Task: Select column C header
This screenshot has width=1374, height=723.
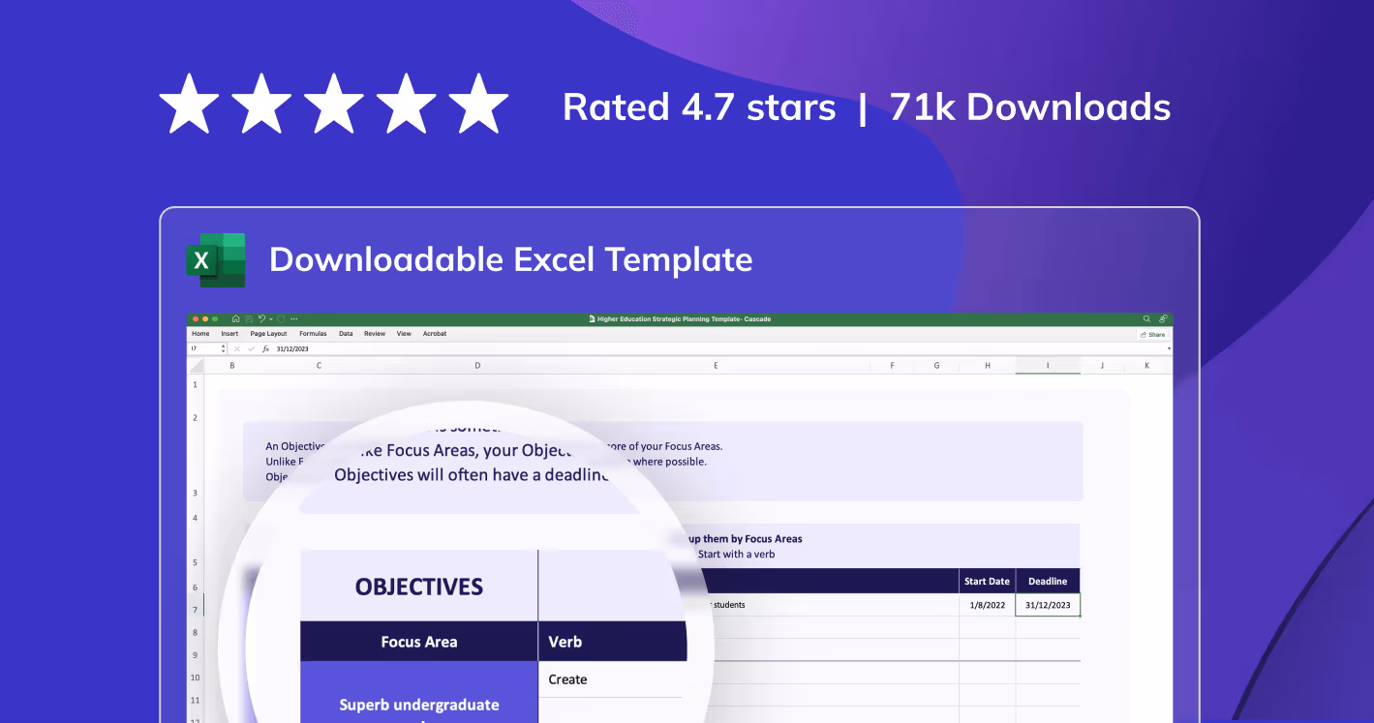Action: 320,366
